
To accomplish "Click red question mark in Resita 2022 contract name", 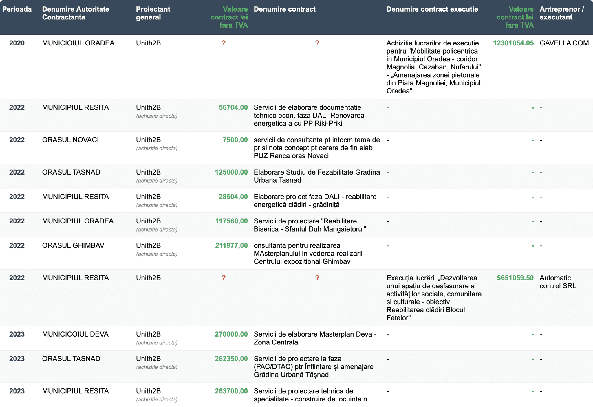I will (x=317, y=278).
